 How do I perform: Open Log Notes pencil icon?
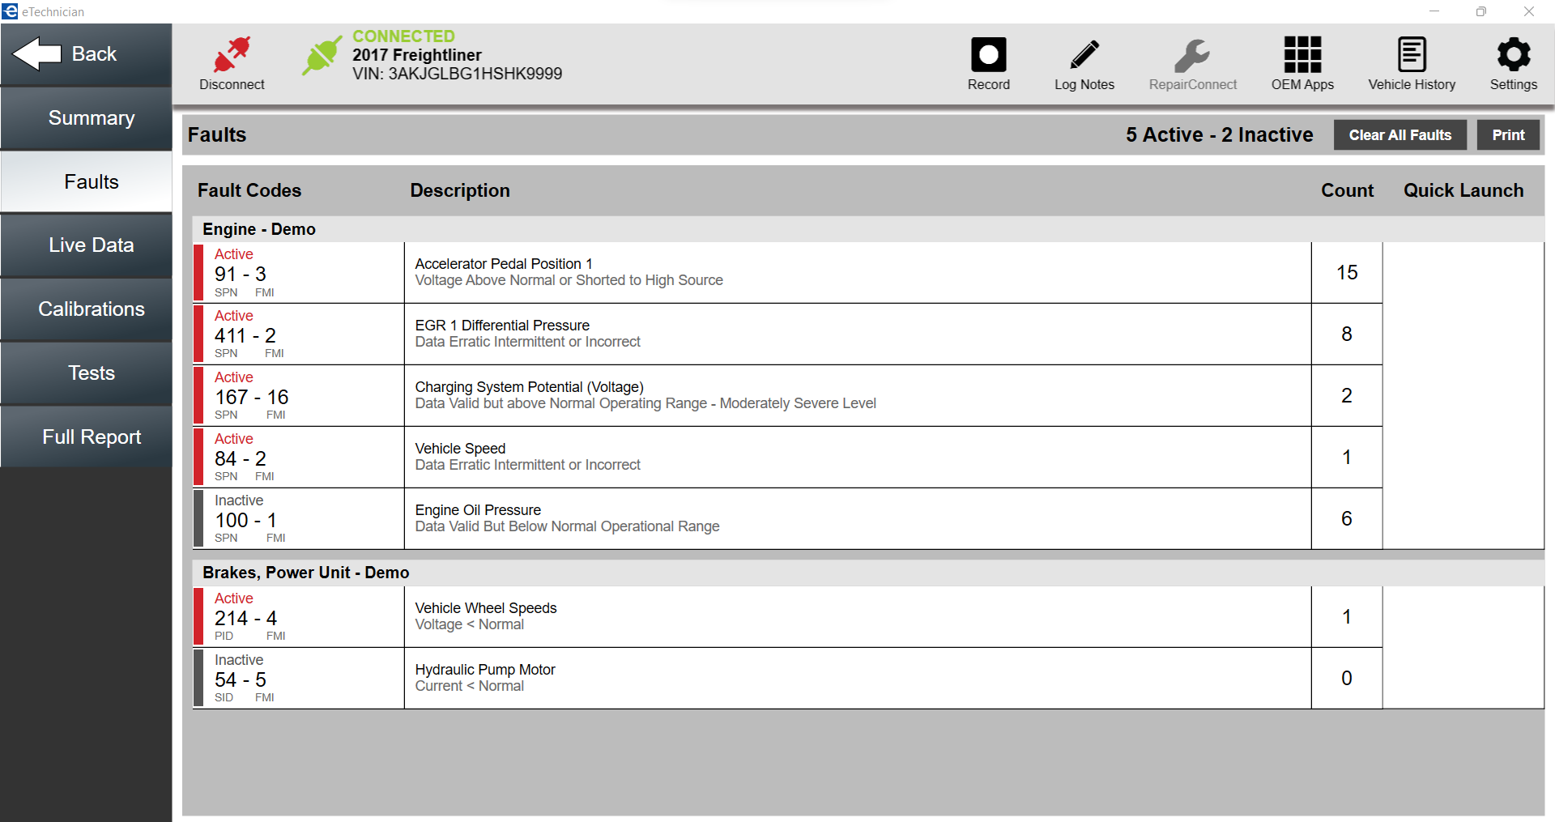[1084, 55]
